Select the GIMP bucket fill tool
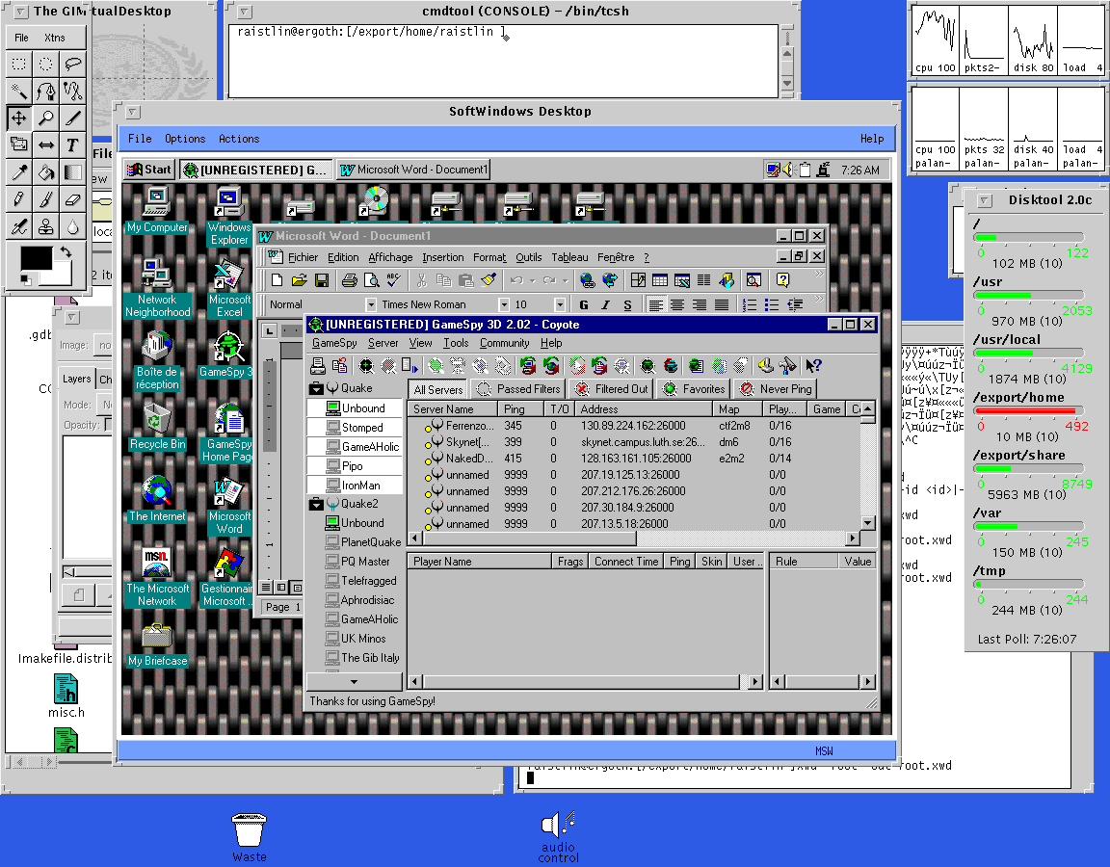 tap(46, 172)
